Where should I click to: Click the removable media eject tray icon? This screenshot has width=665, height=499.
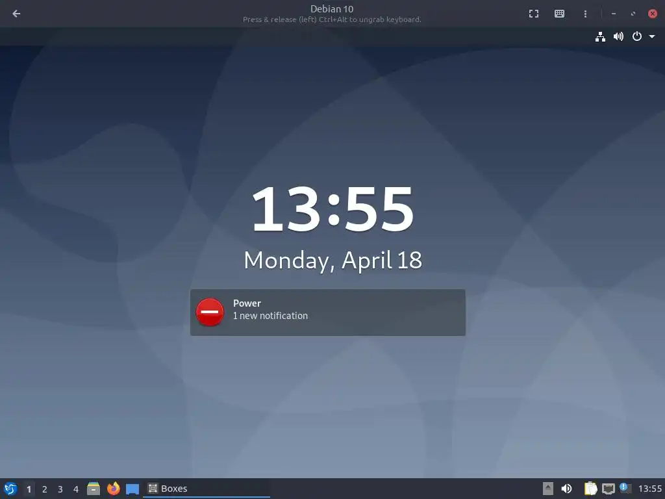tap(548, 489)
